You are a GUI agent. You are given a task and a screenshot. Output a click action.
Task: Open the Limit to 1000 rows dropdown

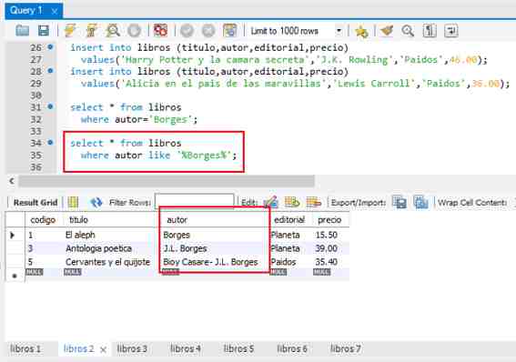[296, 31]
